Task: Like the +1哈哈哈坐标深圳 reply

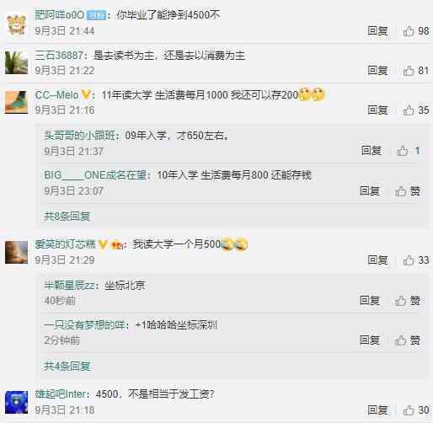Action: [408, 340]
